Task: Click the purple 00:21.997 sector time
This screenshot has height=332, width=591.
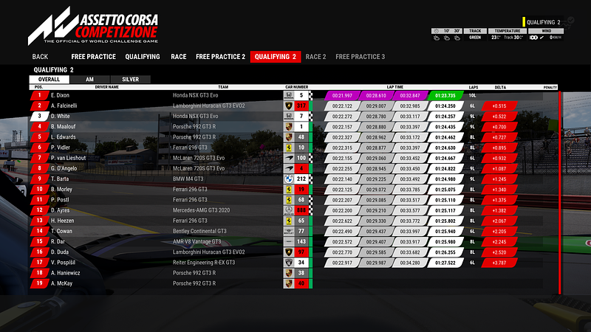Action: 342,96
